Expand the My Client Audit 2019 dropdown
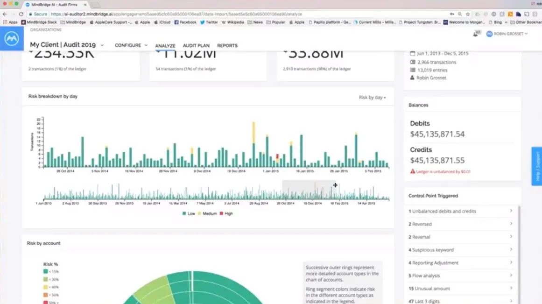 [x=102, y=45]
